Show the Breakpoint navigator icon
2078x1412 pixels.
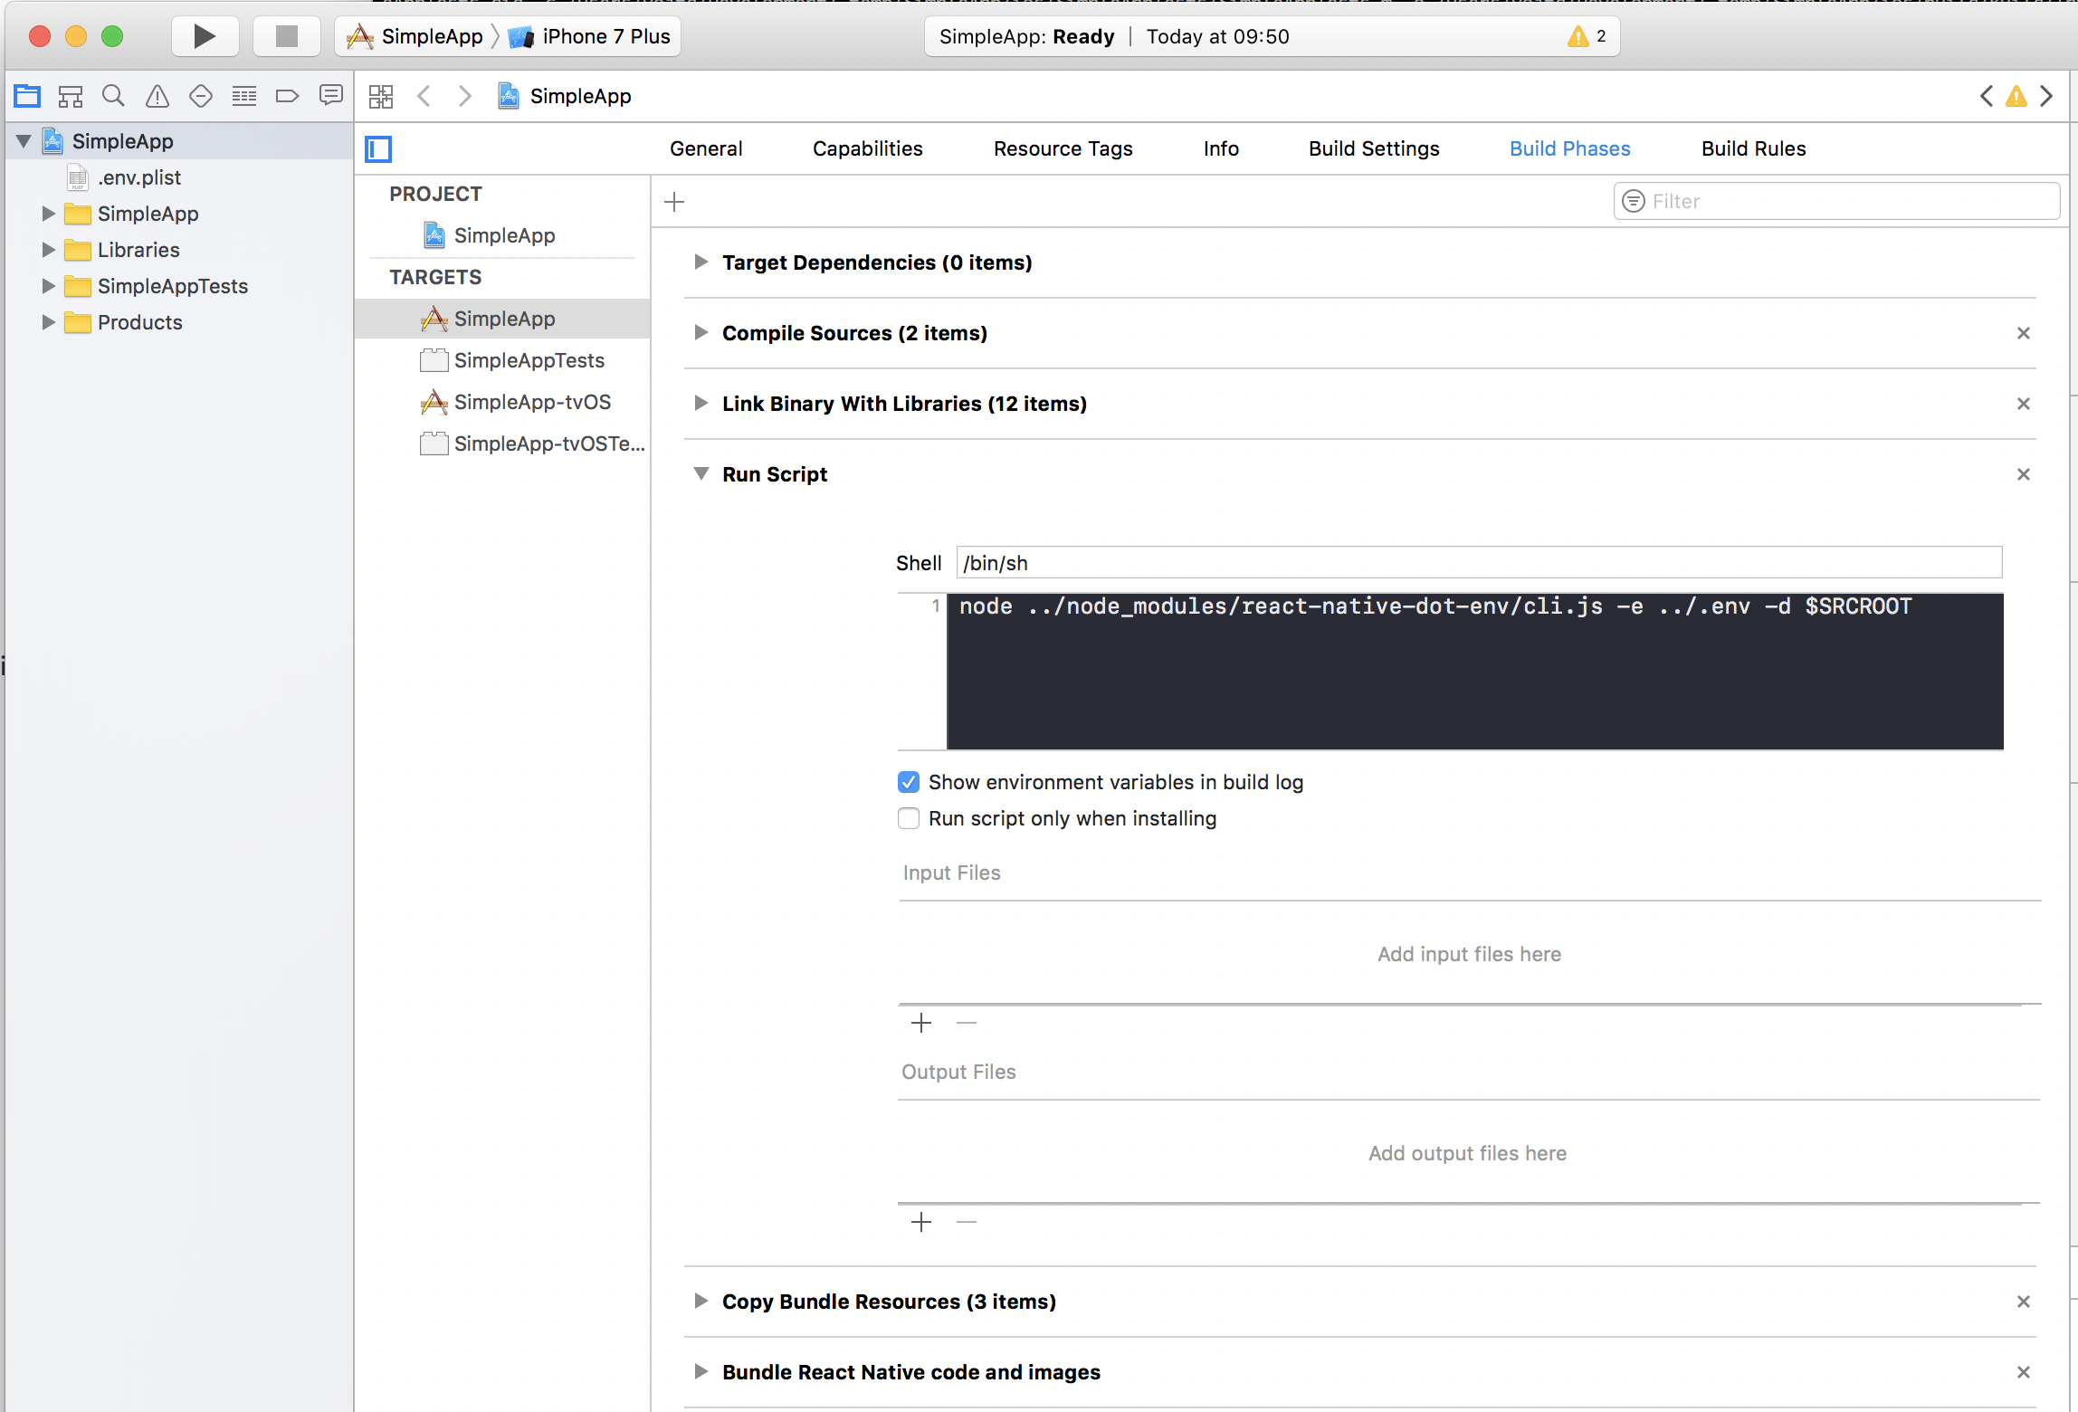click(x=287, y=96)
